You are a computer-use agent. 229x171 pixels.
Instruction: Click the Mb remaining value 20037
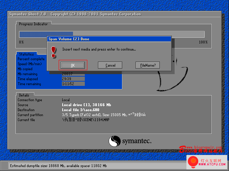[73, 74]
